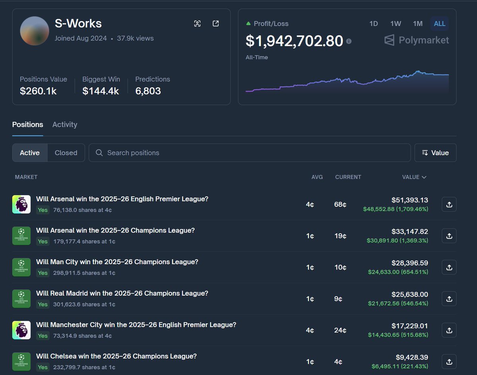
Task: Click Champions League logo for Real Madrid market
Action: [x=21, y=298]
